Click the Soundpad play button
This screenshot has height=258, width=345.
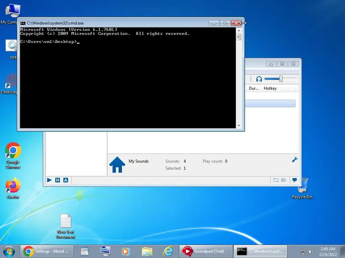[x=49, y=180]
